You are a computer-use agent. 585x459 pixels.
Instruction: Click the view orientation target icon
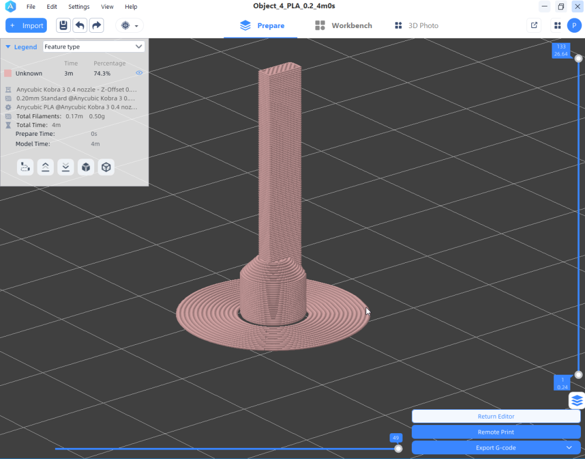(x=125, y=25)
